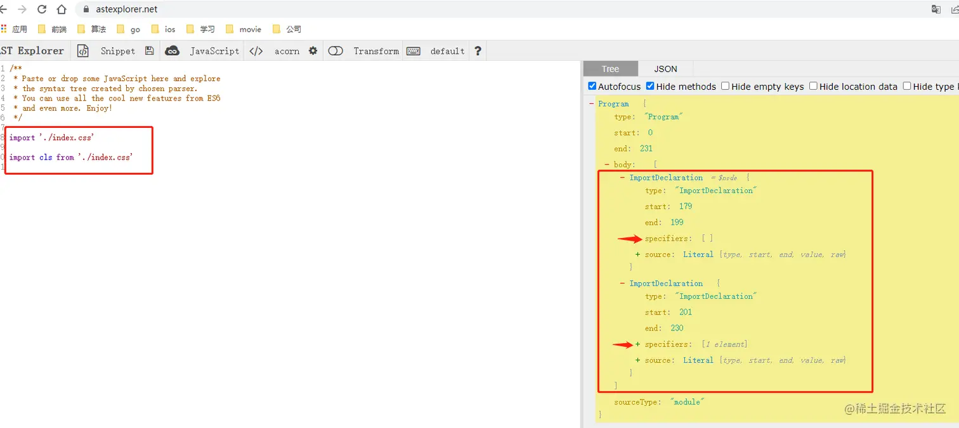Open the acorn parser menu
Screen dimensions: 959x428
[x=287, y=51]
